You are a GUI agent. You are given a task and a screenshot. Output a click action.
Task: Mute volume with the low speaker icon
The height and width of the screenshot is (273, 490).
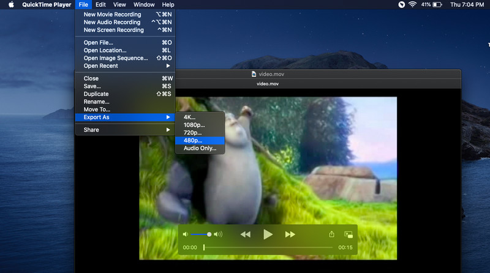[186, 234]
